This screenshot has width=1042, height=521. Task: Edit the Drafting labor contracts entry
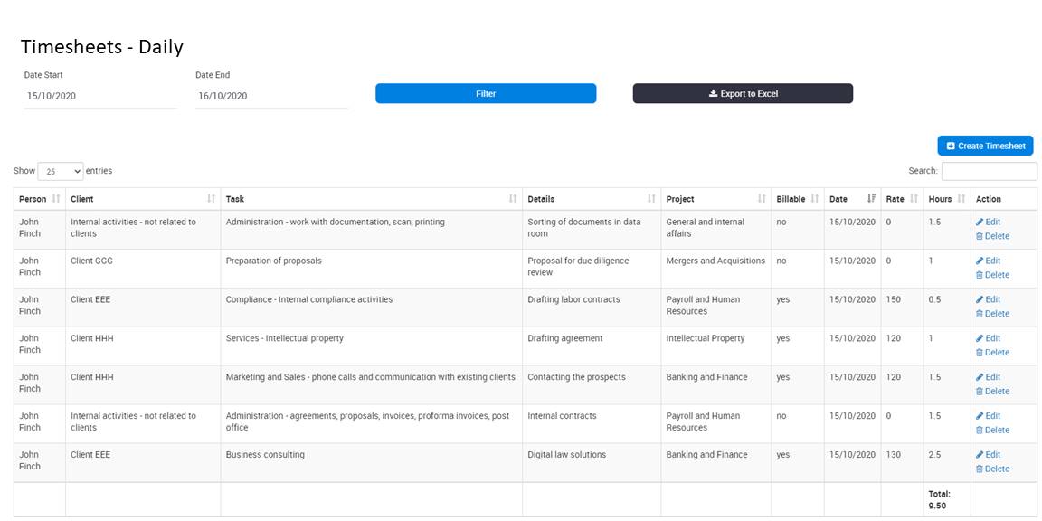click(x=988, y=299)
